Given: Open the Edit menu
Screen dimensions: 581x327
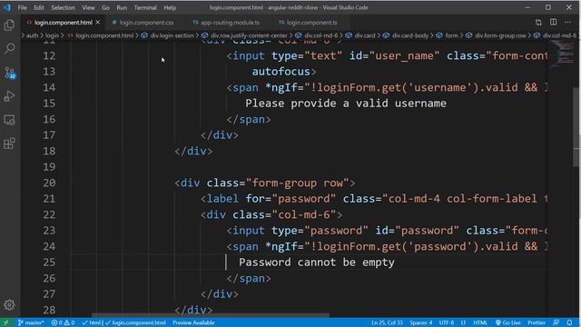Looking at the screenshot, I should coord(38,8).
